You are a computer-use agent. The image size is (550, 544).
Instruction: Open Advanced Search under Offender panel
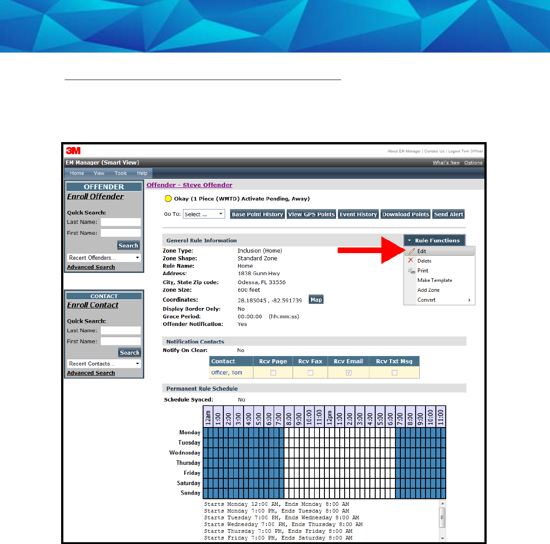point(91,267)
